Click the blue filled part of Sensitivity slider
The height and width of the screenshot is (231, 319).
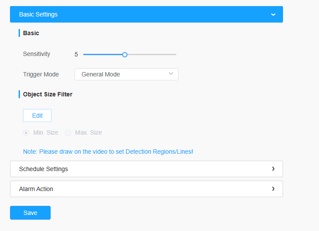103,54
